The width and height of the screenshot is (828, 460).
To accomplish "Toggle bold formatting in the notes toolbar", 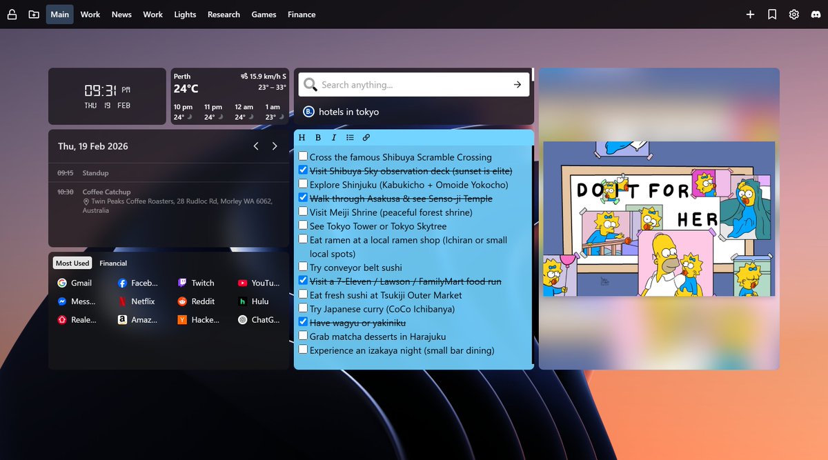I will point(318,138).
